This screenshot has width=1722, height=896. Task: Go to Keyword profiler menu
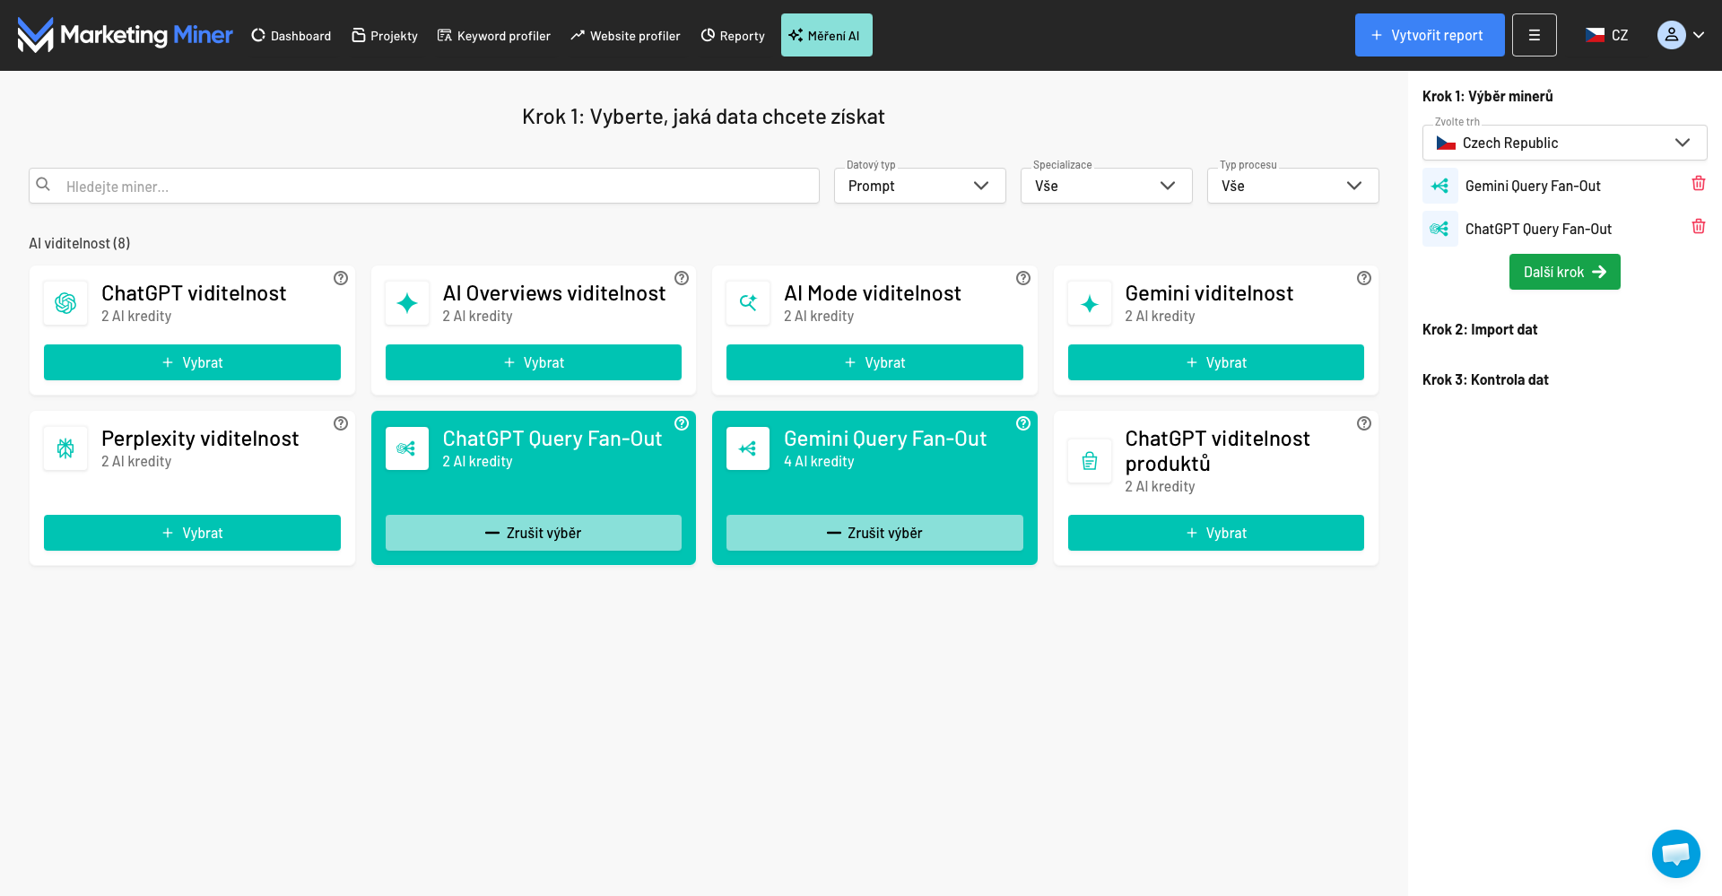click(493, 36)
